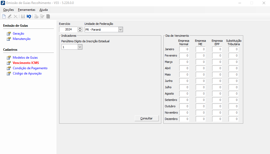The image size is (270, 154).
Task: Click the icon beside Geração
Action: click(x=8, y=34)
